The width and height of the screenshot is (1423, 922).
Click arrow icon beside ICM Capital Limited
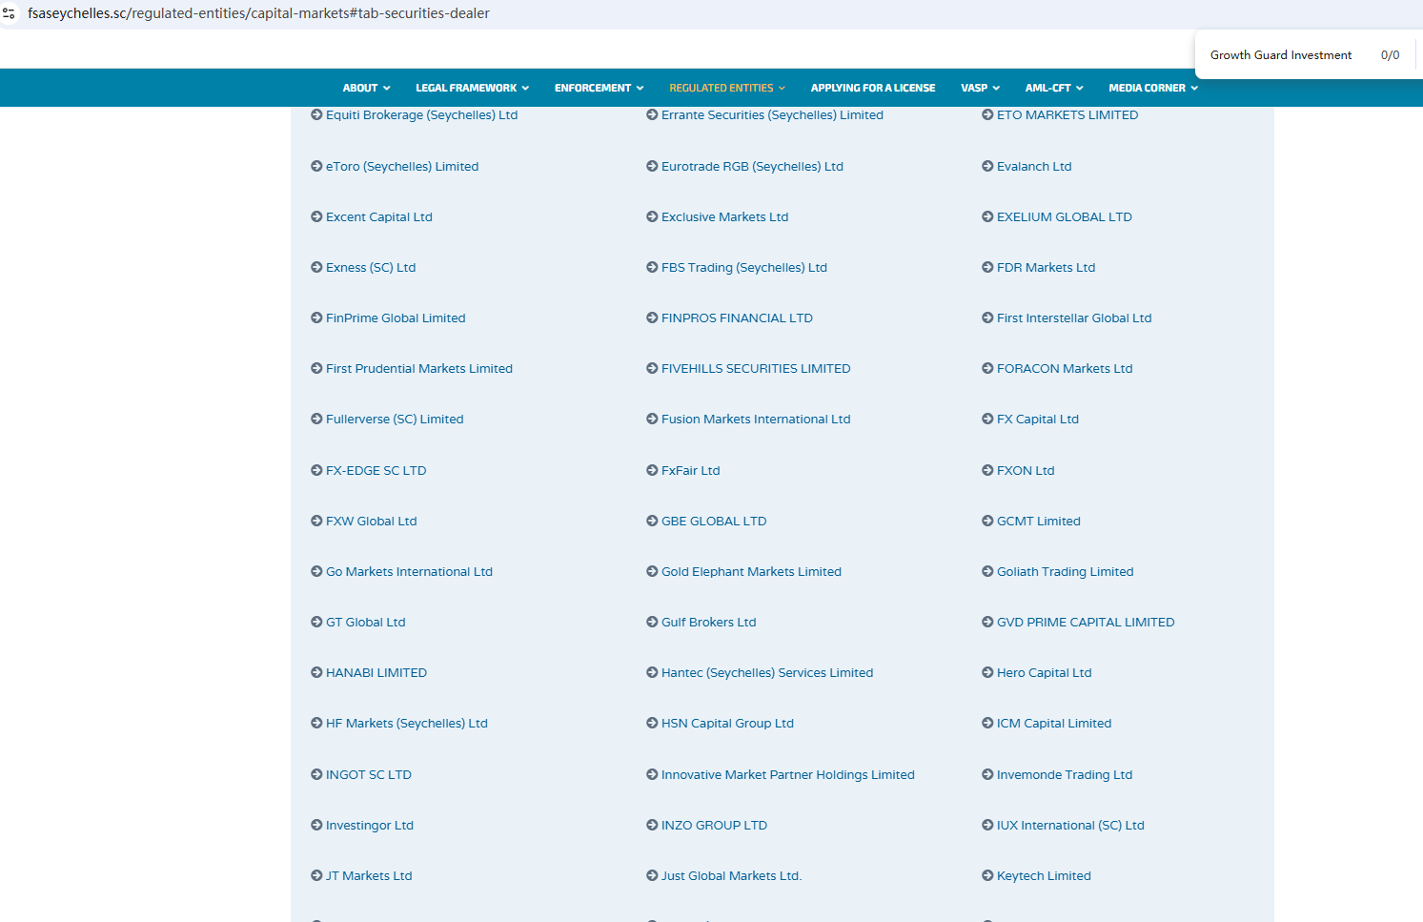[987, 723]
